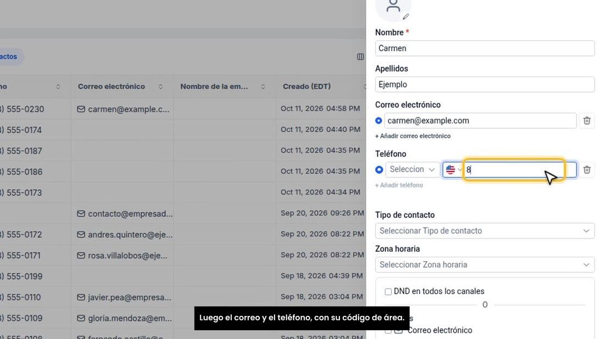
Task: Click the andres.quintero@eje... table cell
Action: coord(122,234)
